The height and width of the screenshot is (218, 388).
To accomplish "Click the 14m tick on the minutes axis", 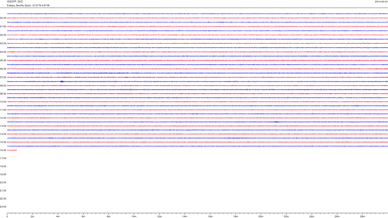I will pyautogui.click(x=185, y=216).
